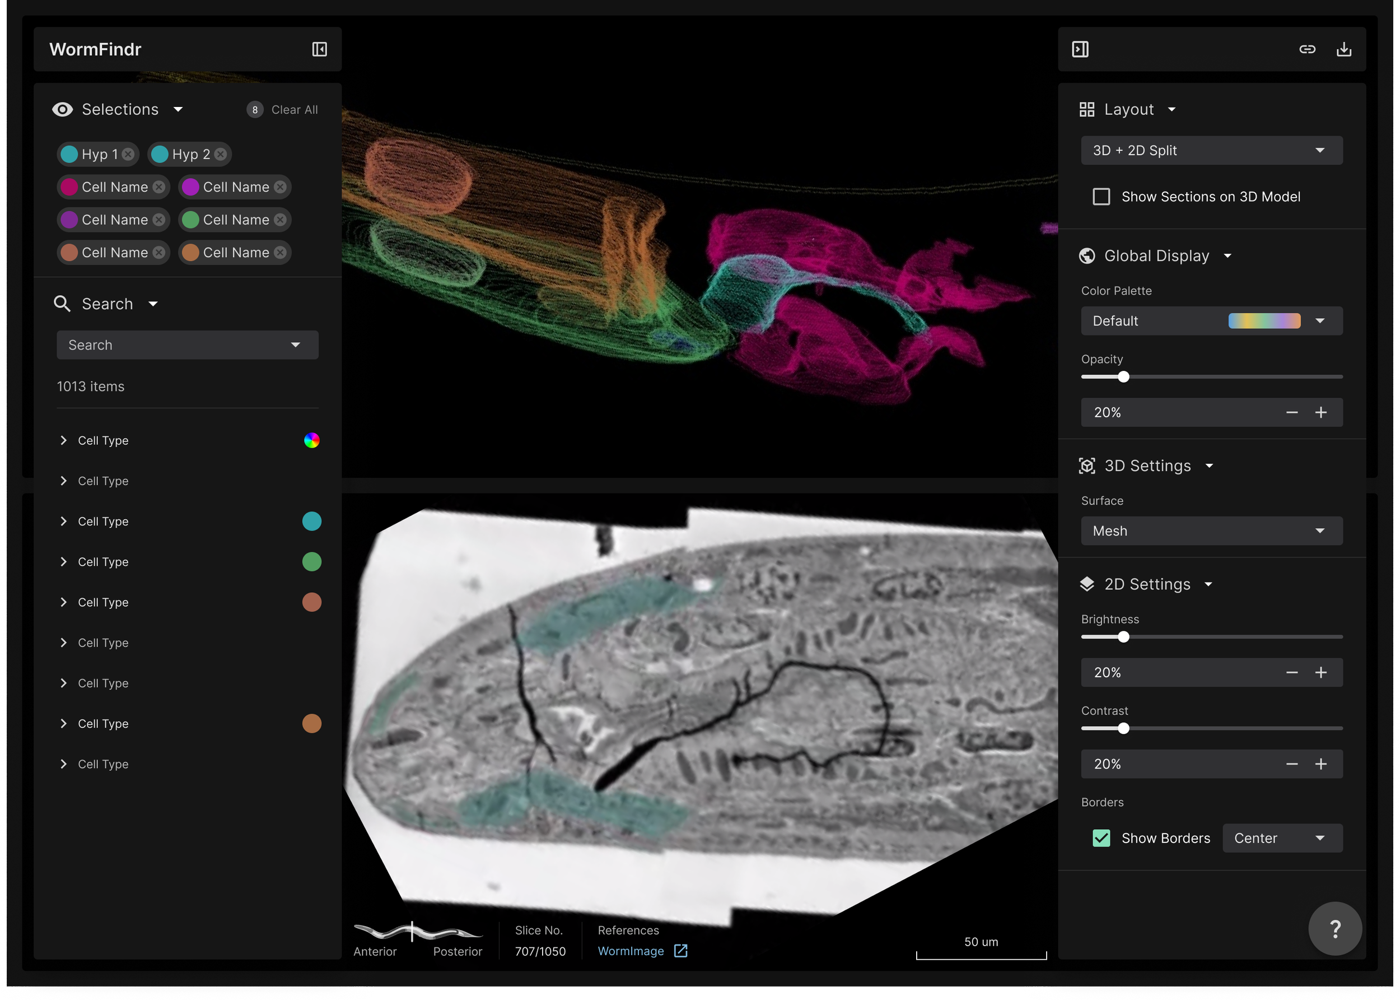This screenshot has width=1400, height=1000.
Task: Remove the Hyp 2 selection chip
Action: tap(220, 155)
